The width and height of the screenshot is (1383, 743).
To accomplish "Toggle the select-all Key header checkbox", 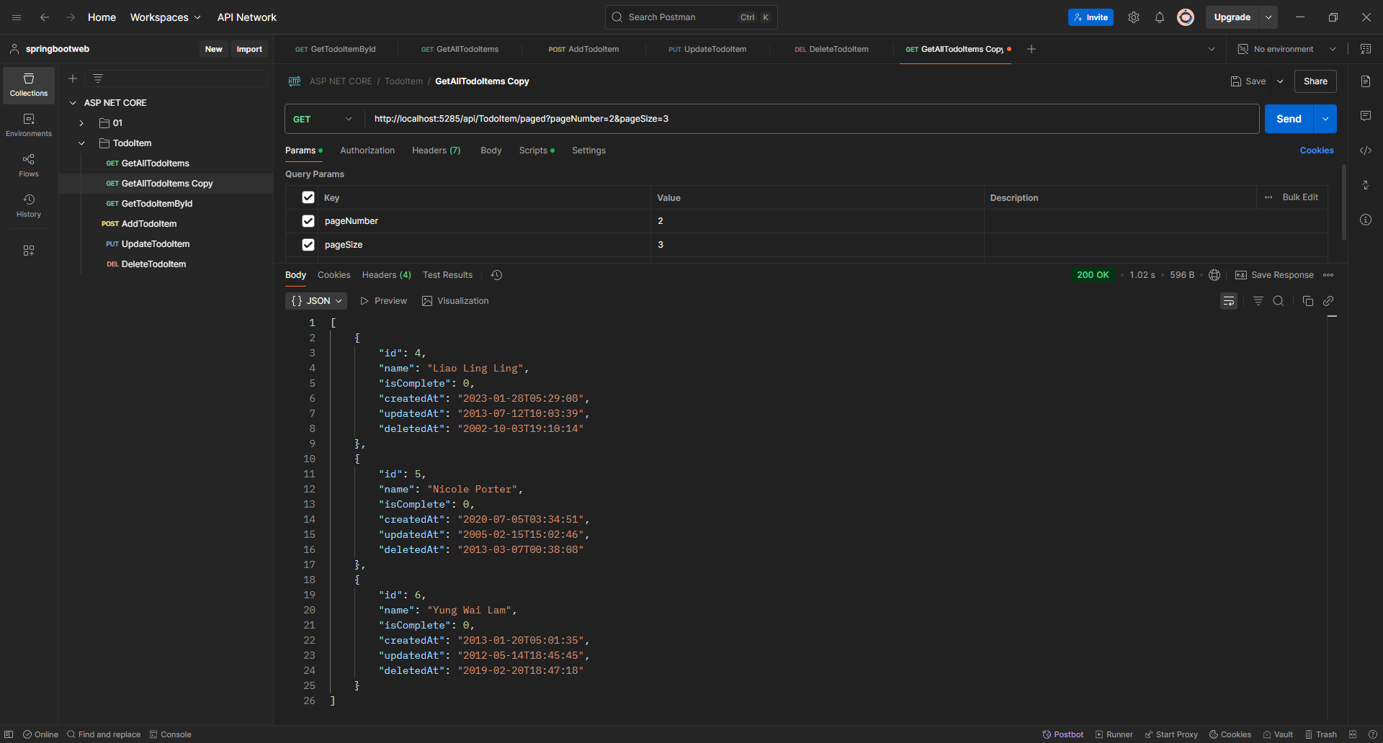I will point(308,197).
